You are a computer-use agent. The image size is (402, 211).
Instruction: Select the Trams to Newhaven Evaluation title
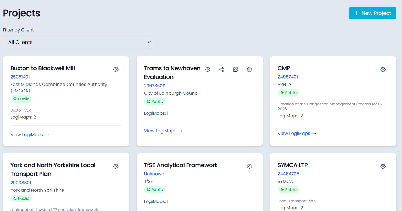(172, 73)
